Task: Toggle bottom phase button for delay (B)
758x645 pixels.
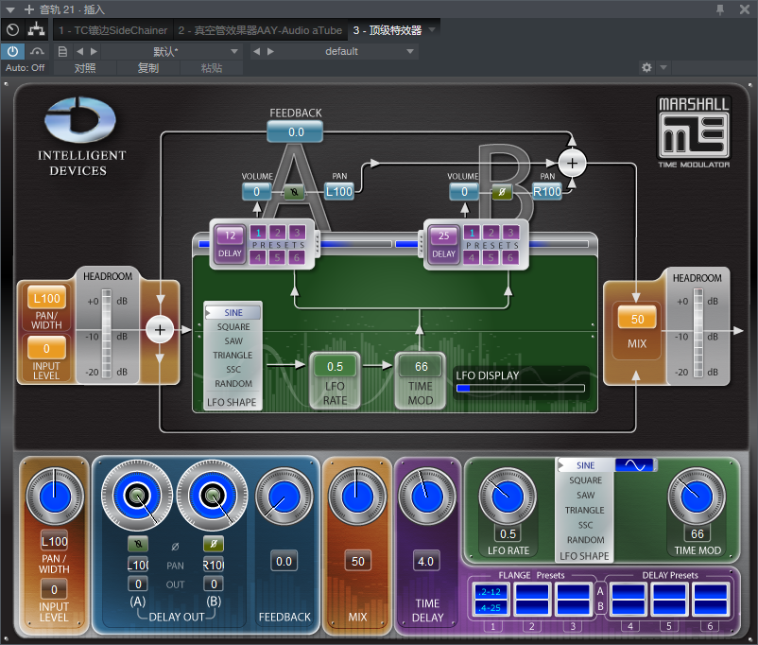Action: click(x=214, y=544)
